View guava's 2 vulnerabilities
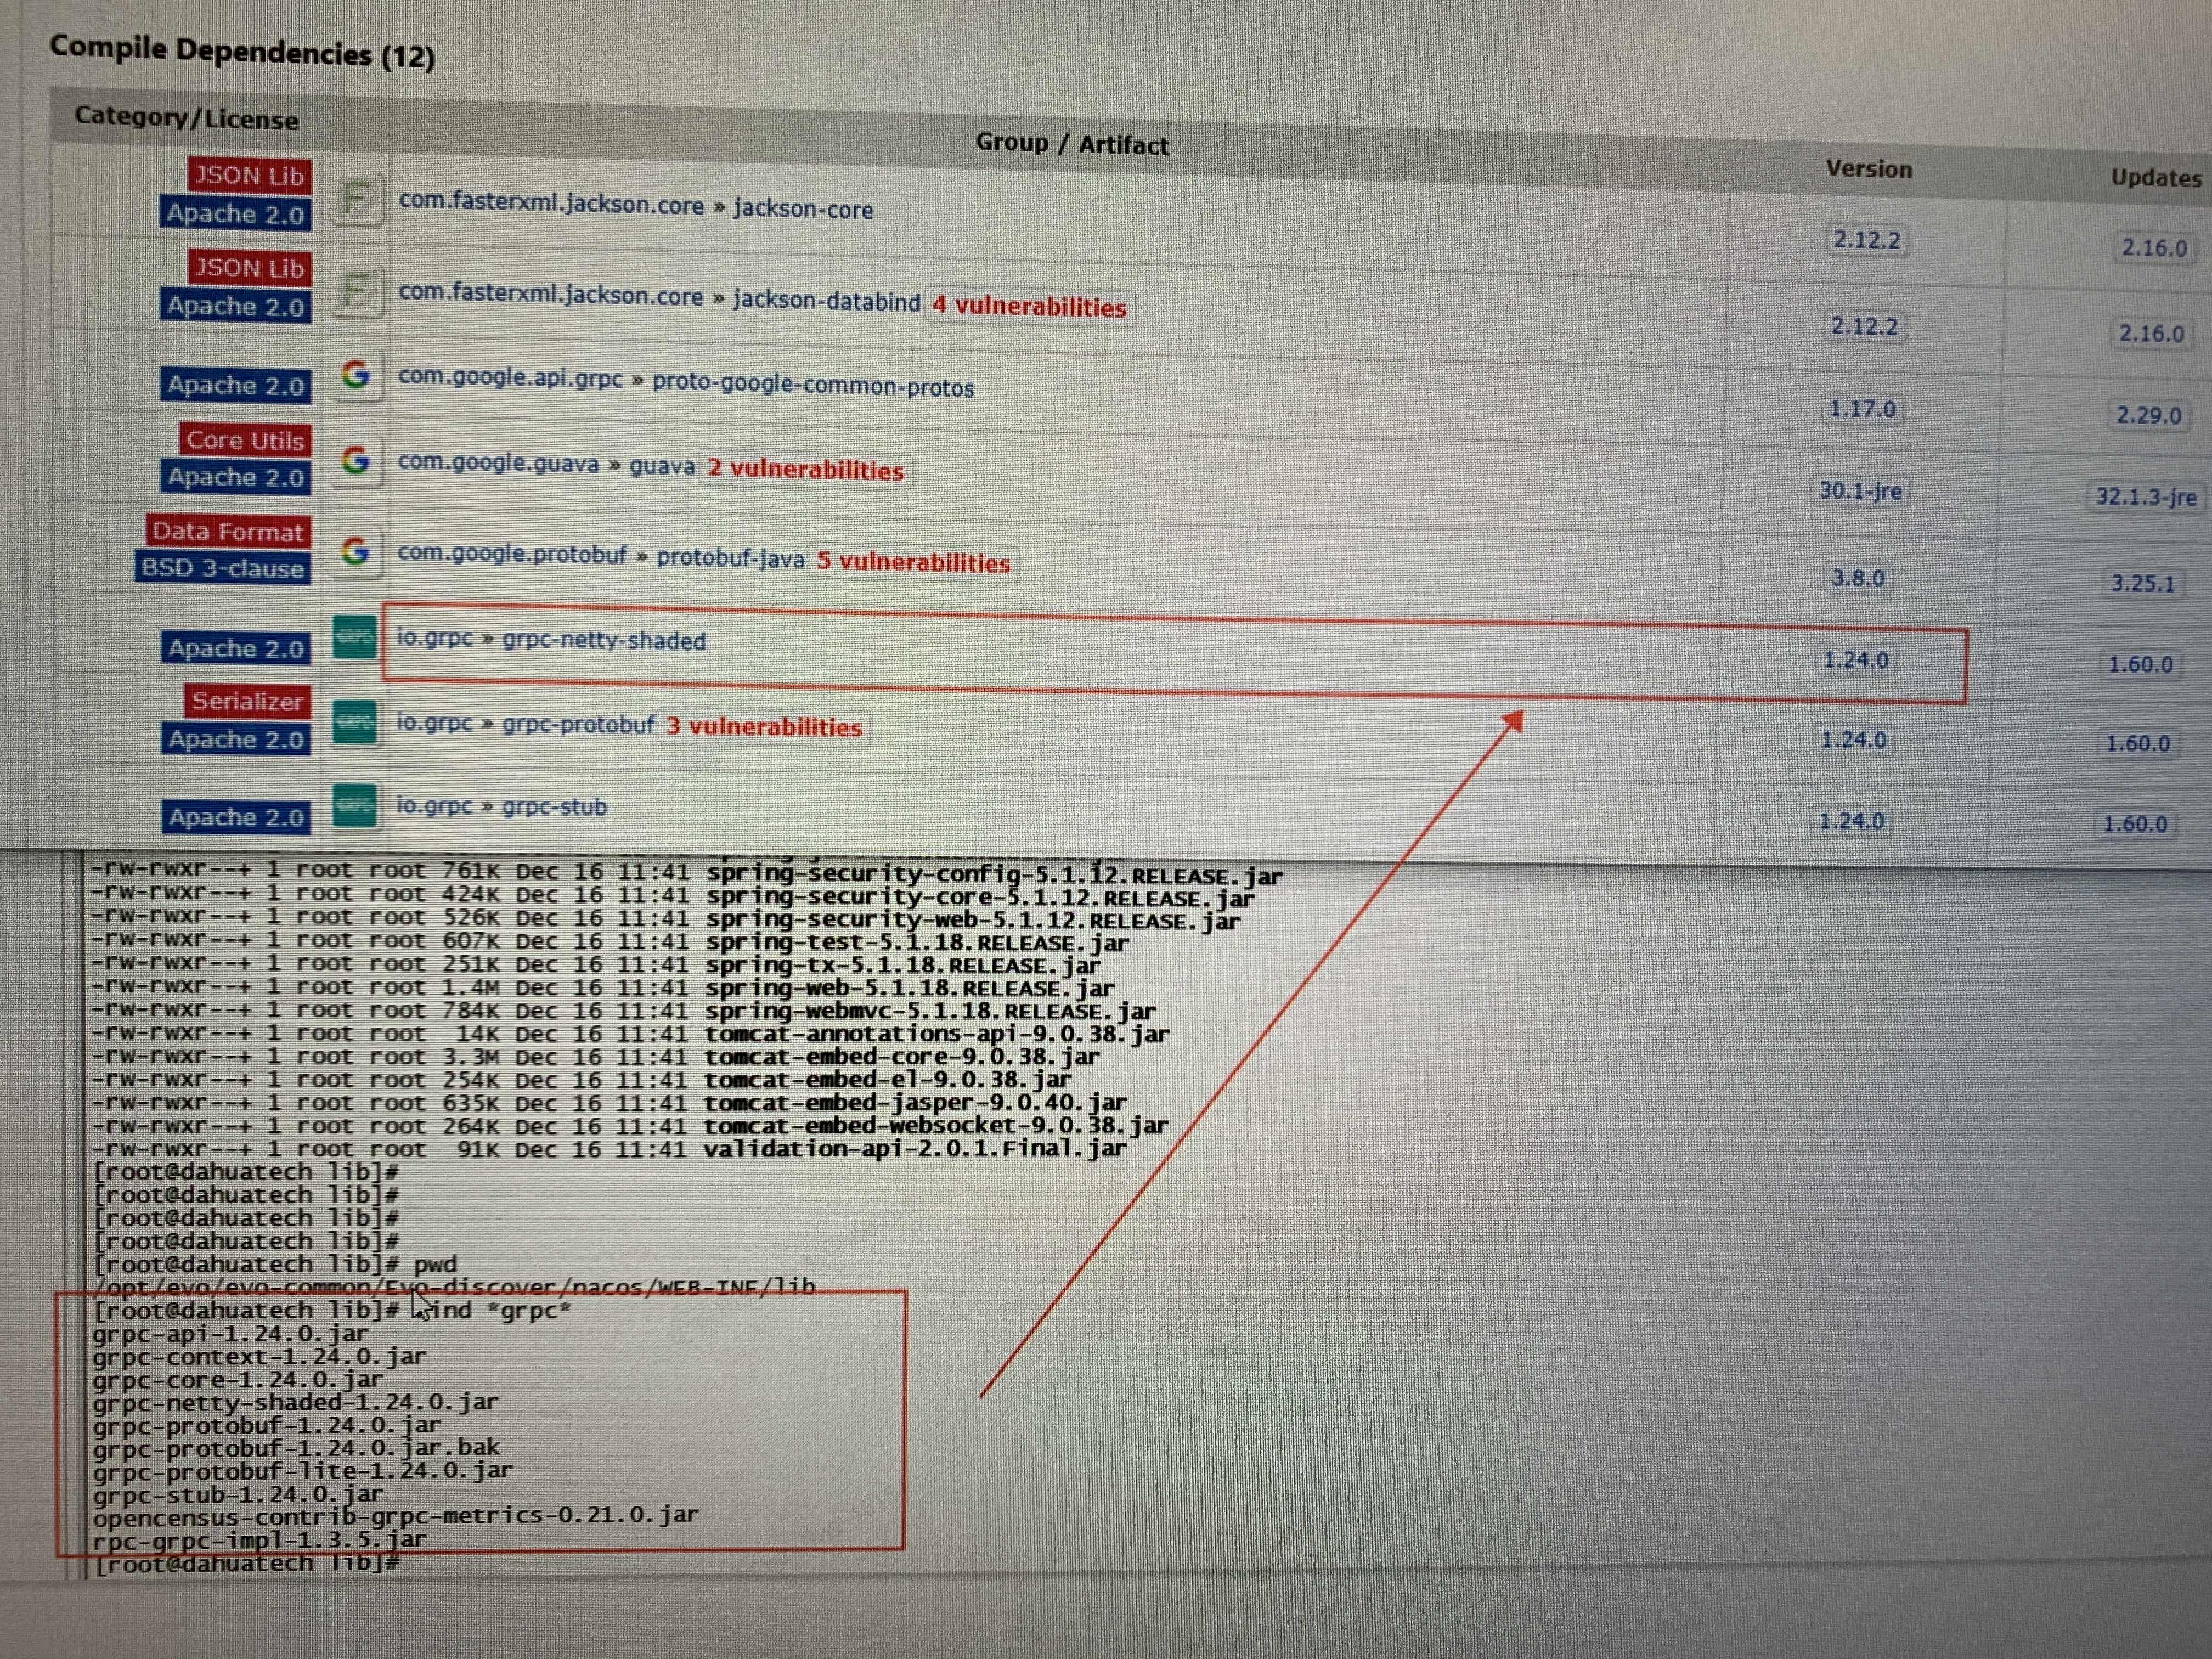The height and width of the screenshot is (1659, 2212). [x=805, y=470]
